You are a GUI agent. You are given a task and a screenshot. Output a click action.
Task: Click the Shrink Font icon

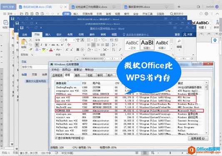point(72,50)
